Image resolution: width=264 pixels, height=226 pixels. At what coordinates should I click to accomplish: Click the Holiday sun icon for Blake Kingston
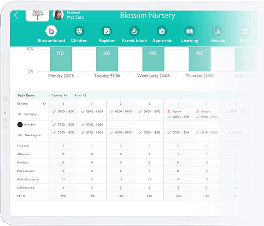pyautogui.click(x=230, y=133)
